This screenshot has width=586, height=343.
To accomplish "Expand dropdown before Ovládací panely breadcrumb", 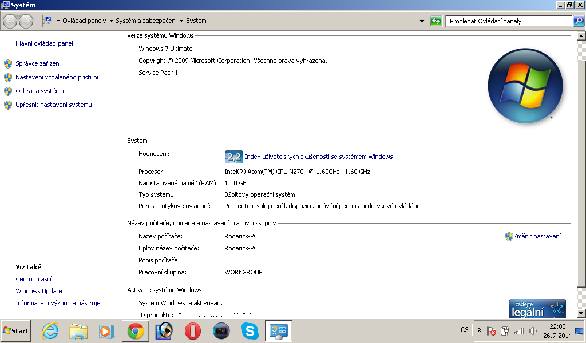I will tap(58, 21).
